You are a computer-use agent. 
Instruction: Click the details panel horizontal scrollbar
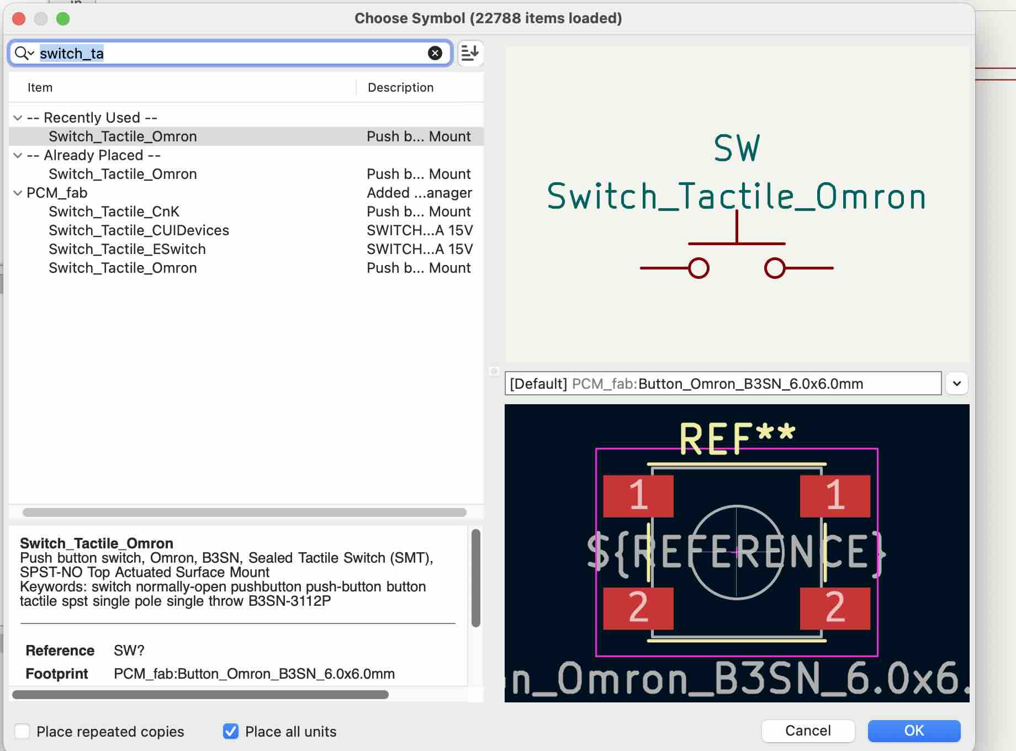pos(200,694)
